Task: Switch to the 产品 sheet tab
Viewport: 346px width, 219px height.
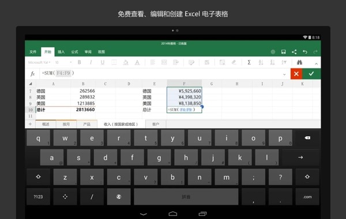Action: click(x=86, y=124)
